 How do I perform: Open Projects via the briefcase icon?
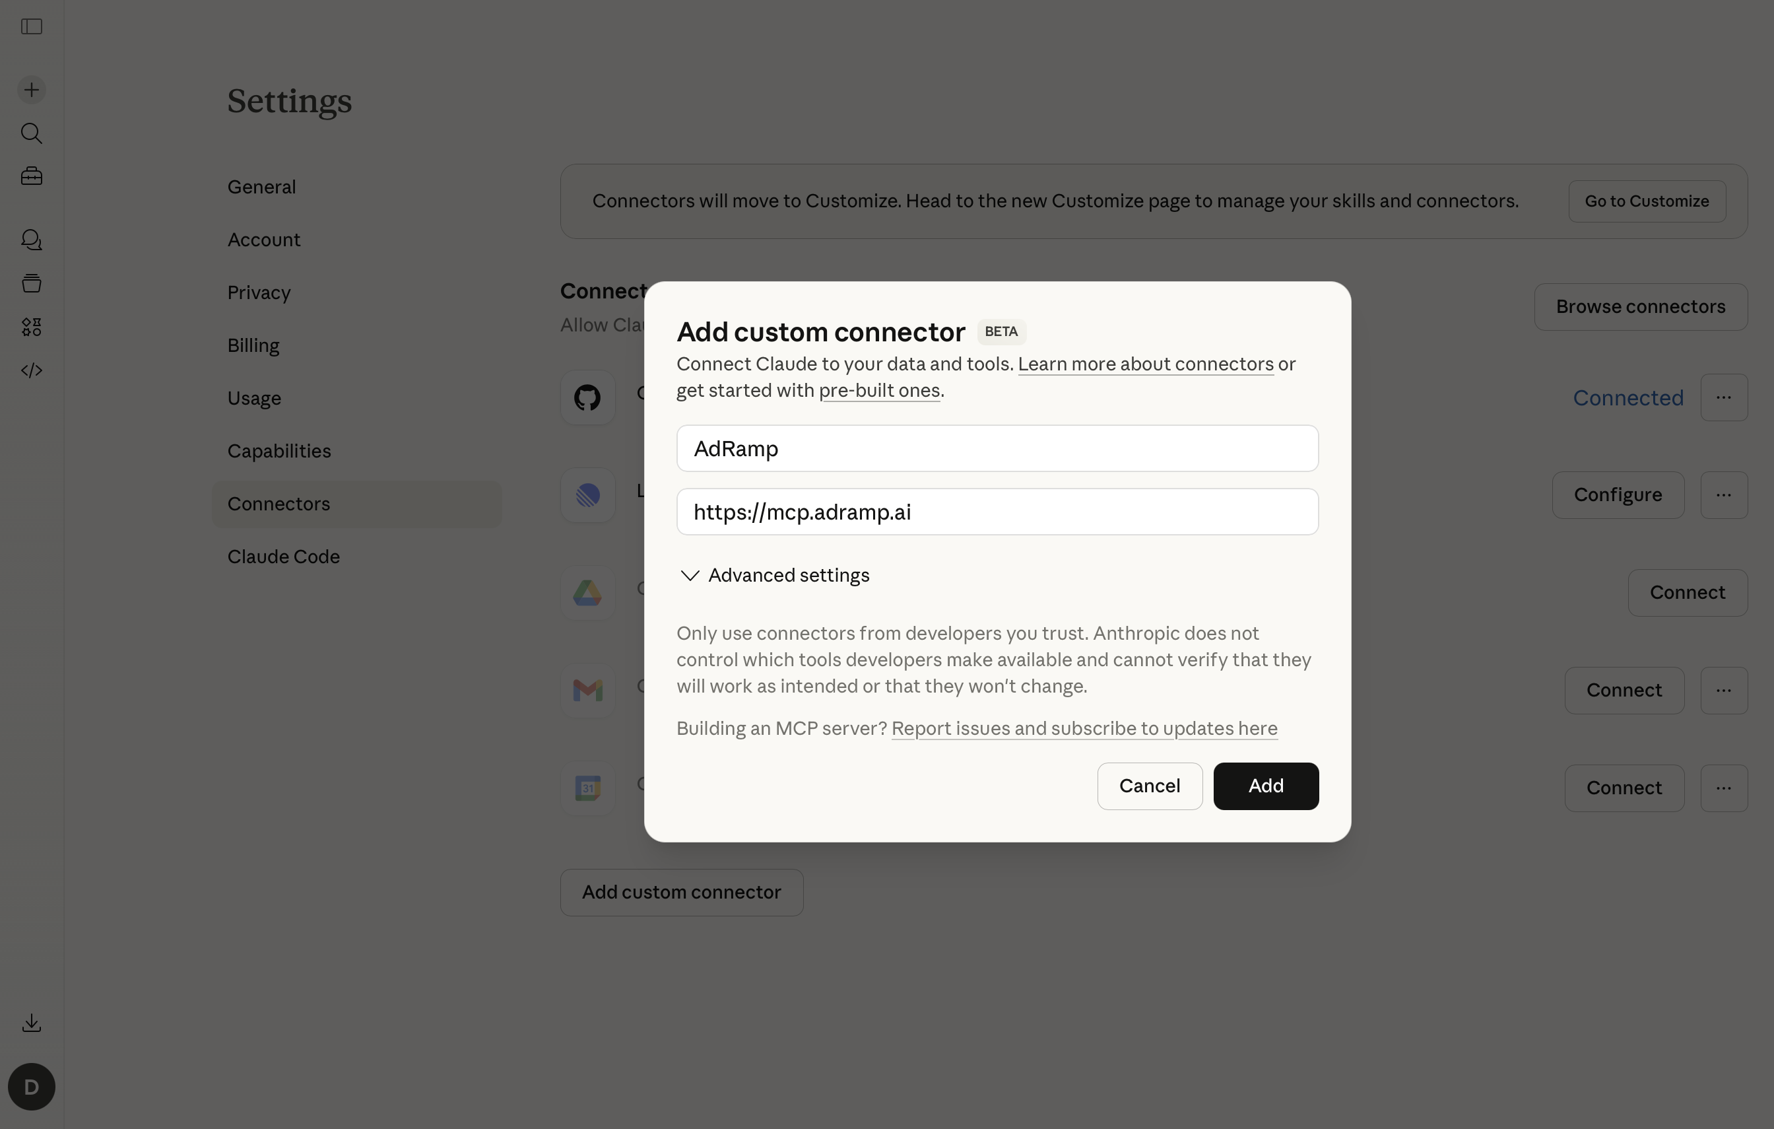tap(31, 176)
